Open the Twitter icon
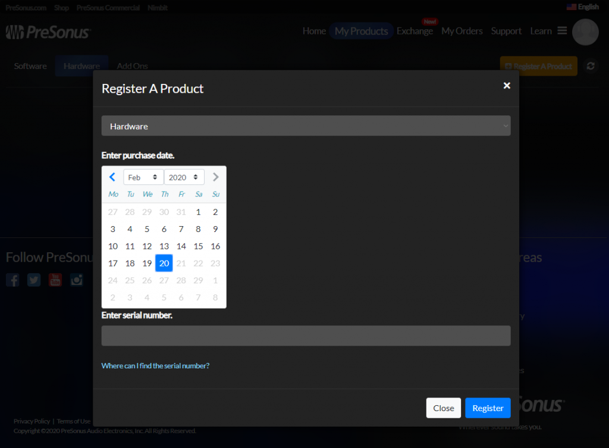 (x=34, y=280)
